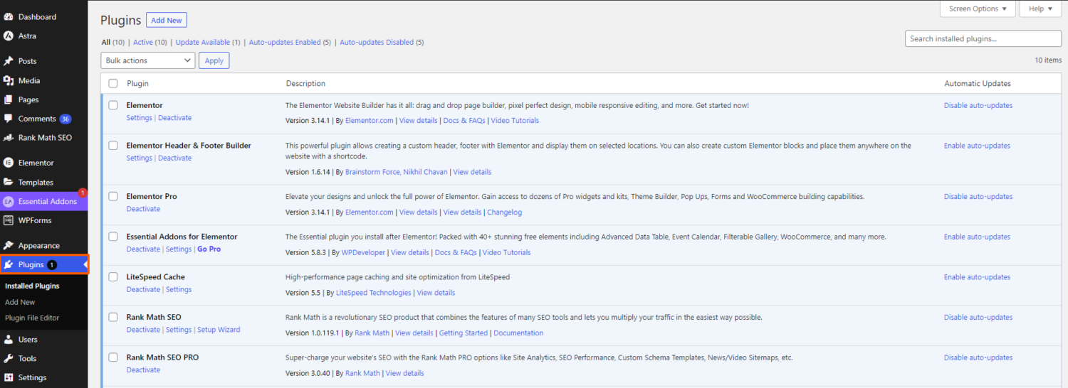Open Essential Addons Docs & FAQs link
This screenshot has width=1068, height=388.
point(454,252)
